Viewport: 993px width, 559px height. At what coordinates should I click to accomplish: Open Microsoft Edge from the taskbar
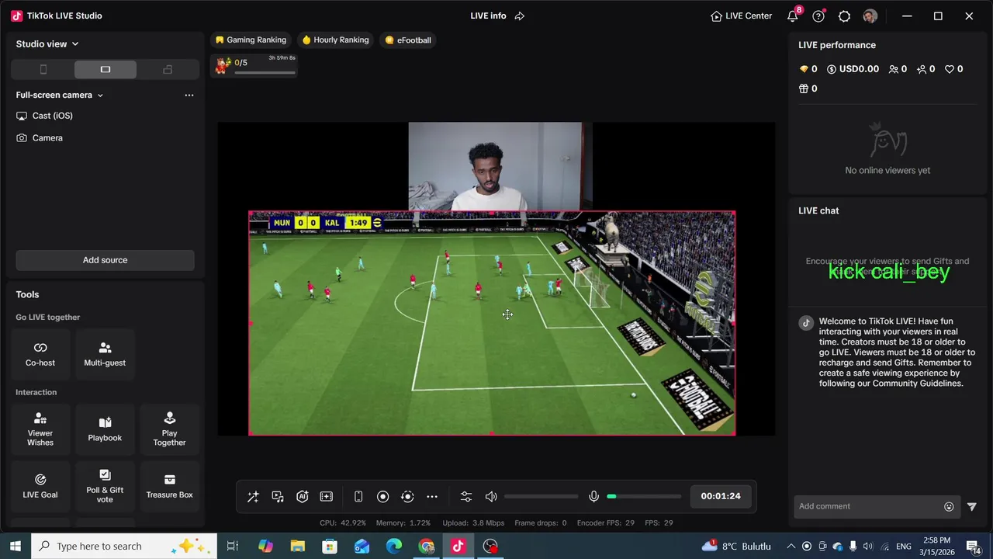[394, 547]
